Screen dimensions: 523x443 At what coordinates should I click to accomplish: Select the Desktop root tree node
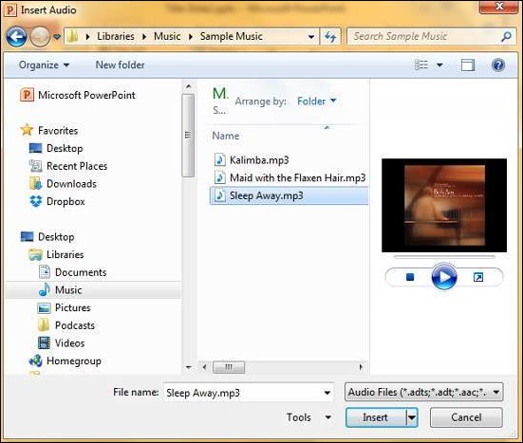tap(56, 237)
